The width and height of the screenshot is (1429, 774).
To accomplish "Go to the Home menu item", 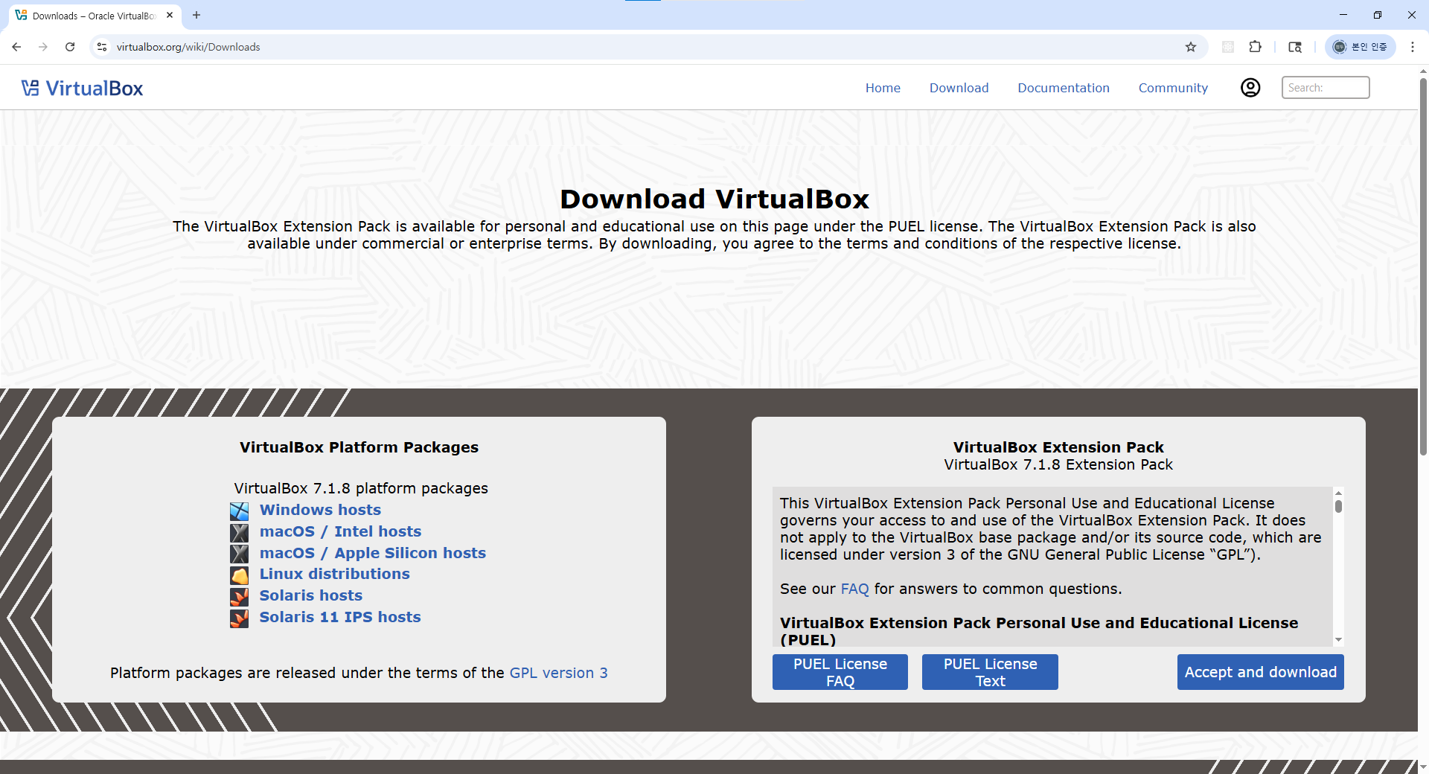I will tap(883, 88).
